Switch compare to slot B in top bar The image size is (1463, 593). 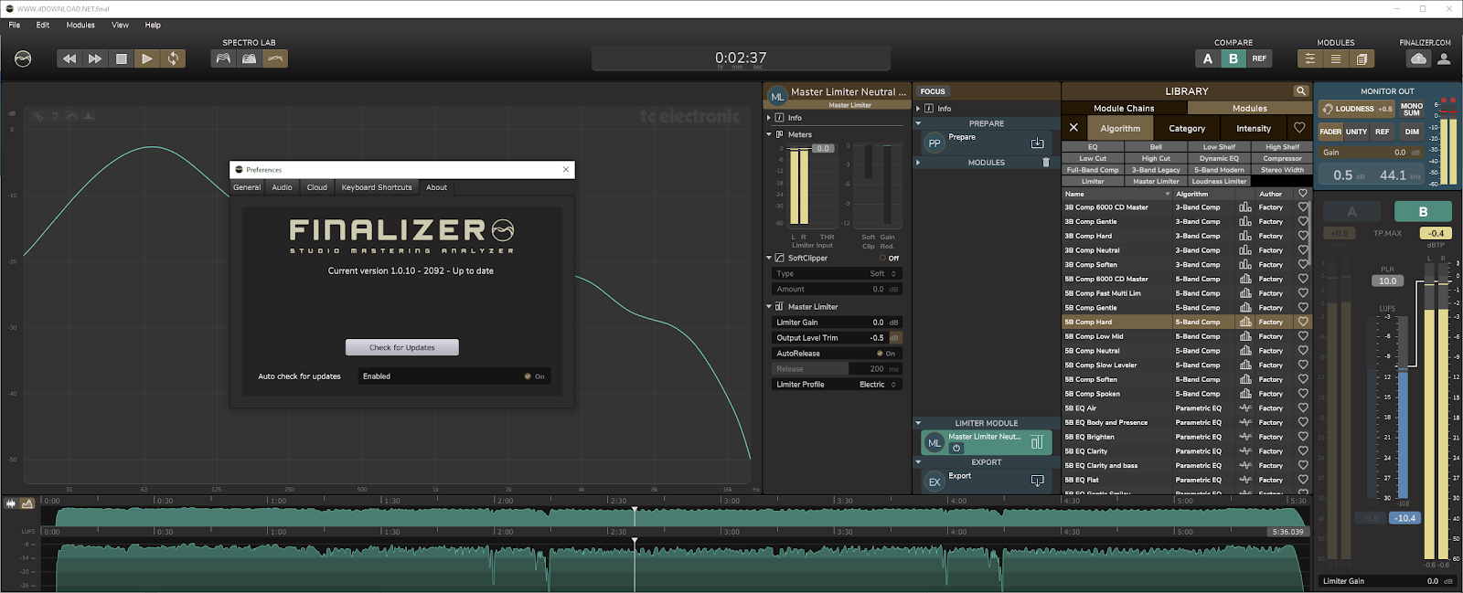(x=1233, y=58)
